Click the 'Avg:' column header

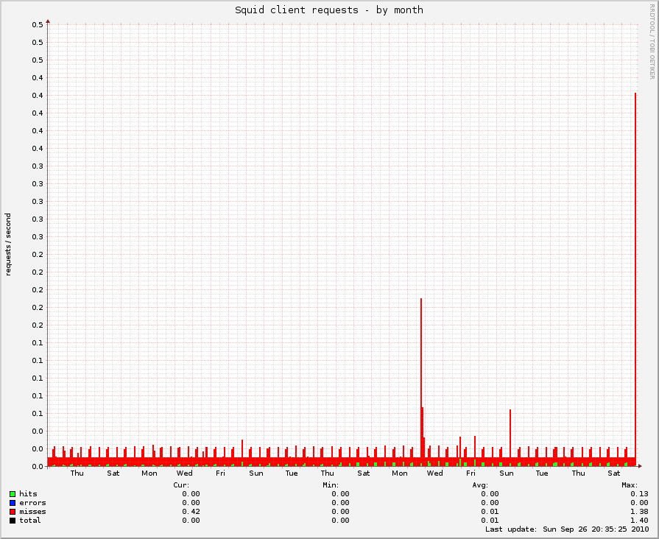coord(480,485)
